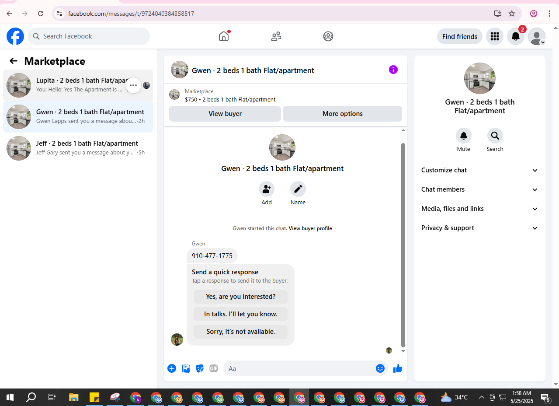Open the emoji picker in message box
The image size is (559, 406).
380,368
